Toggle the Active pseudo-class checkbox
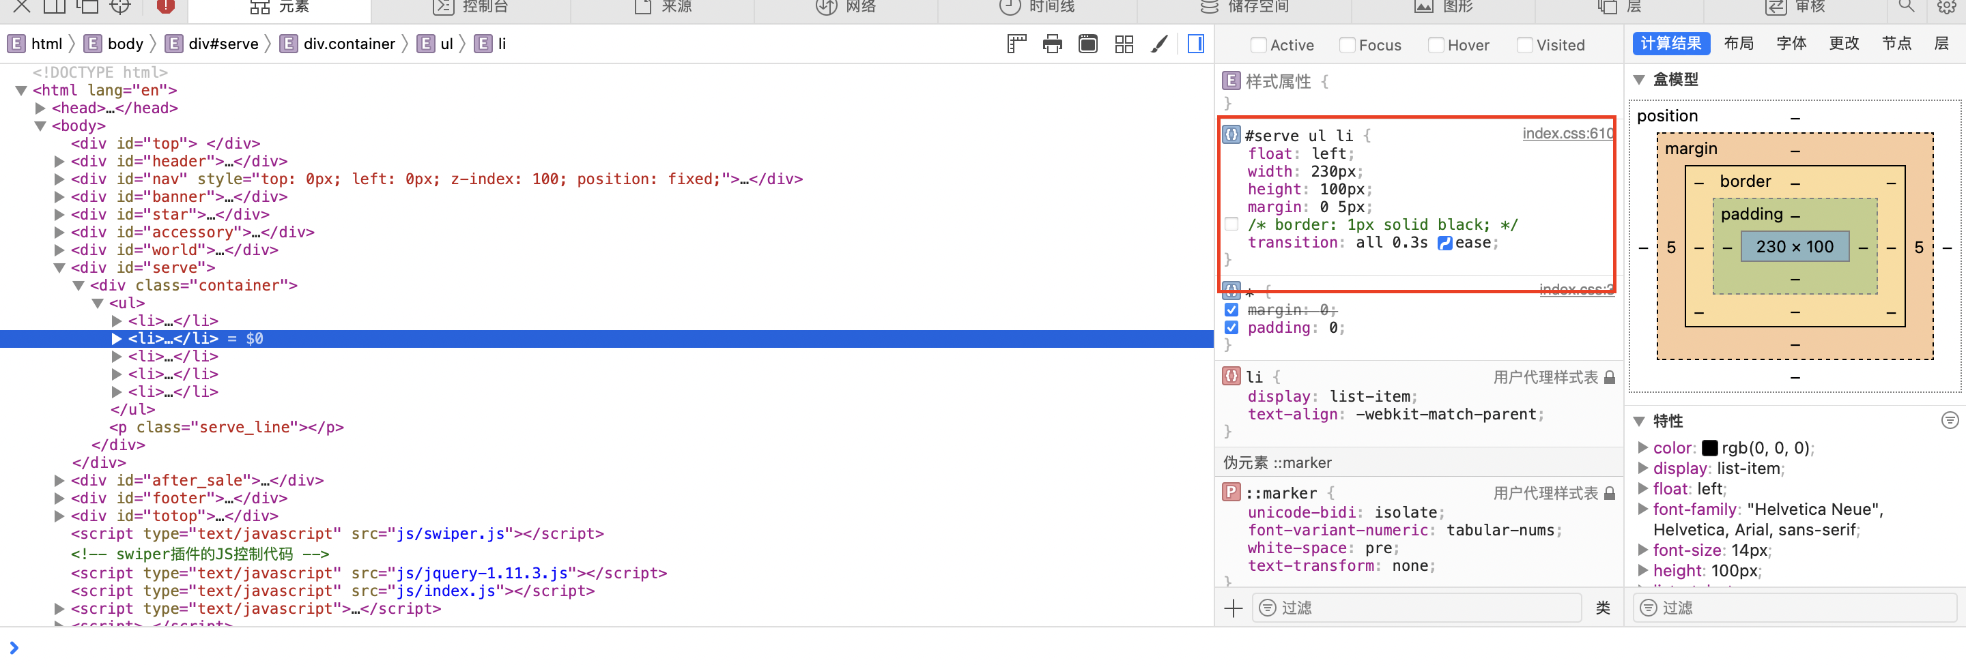Viewport: 1966px width, 667px height. point(1259,45)
